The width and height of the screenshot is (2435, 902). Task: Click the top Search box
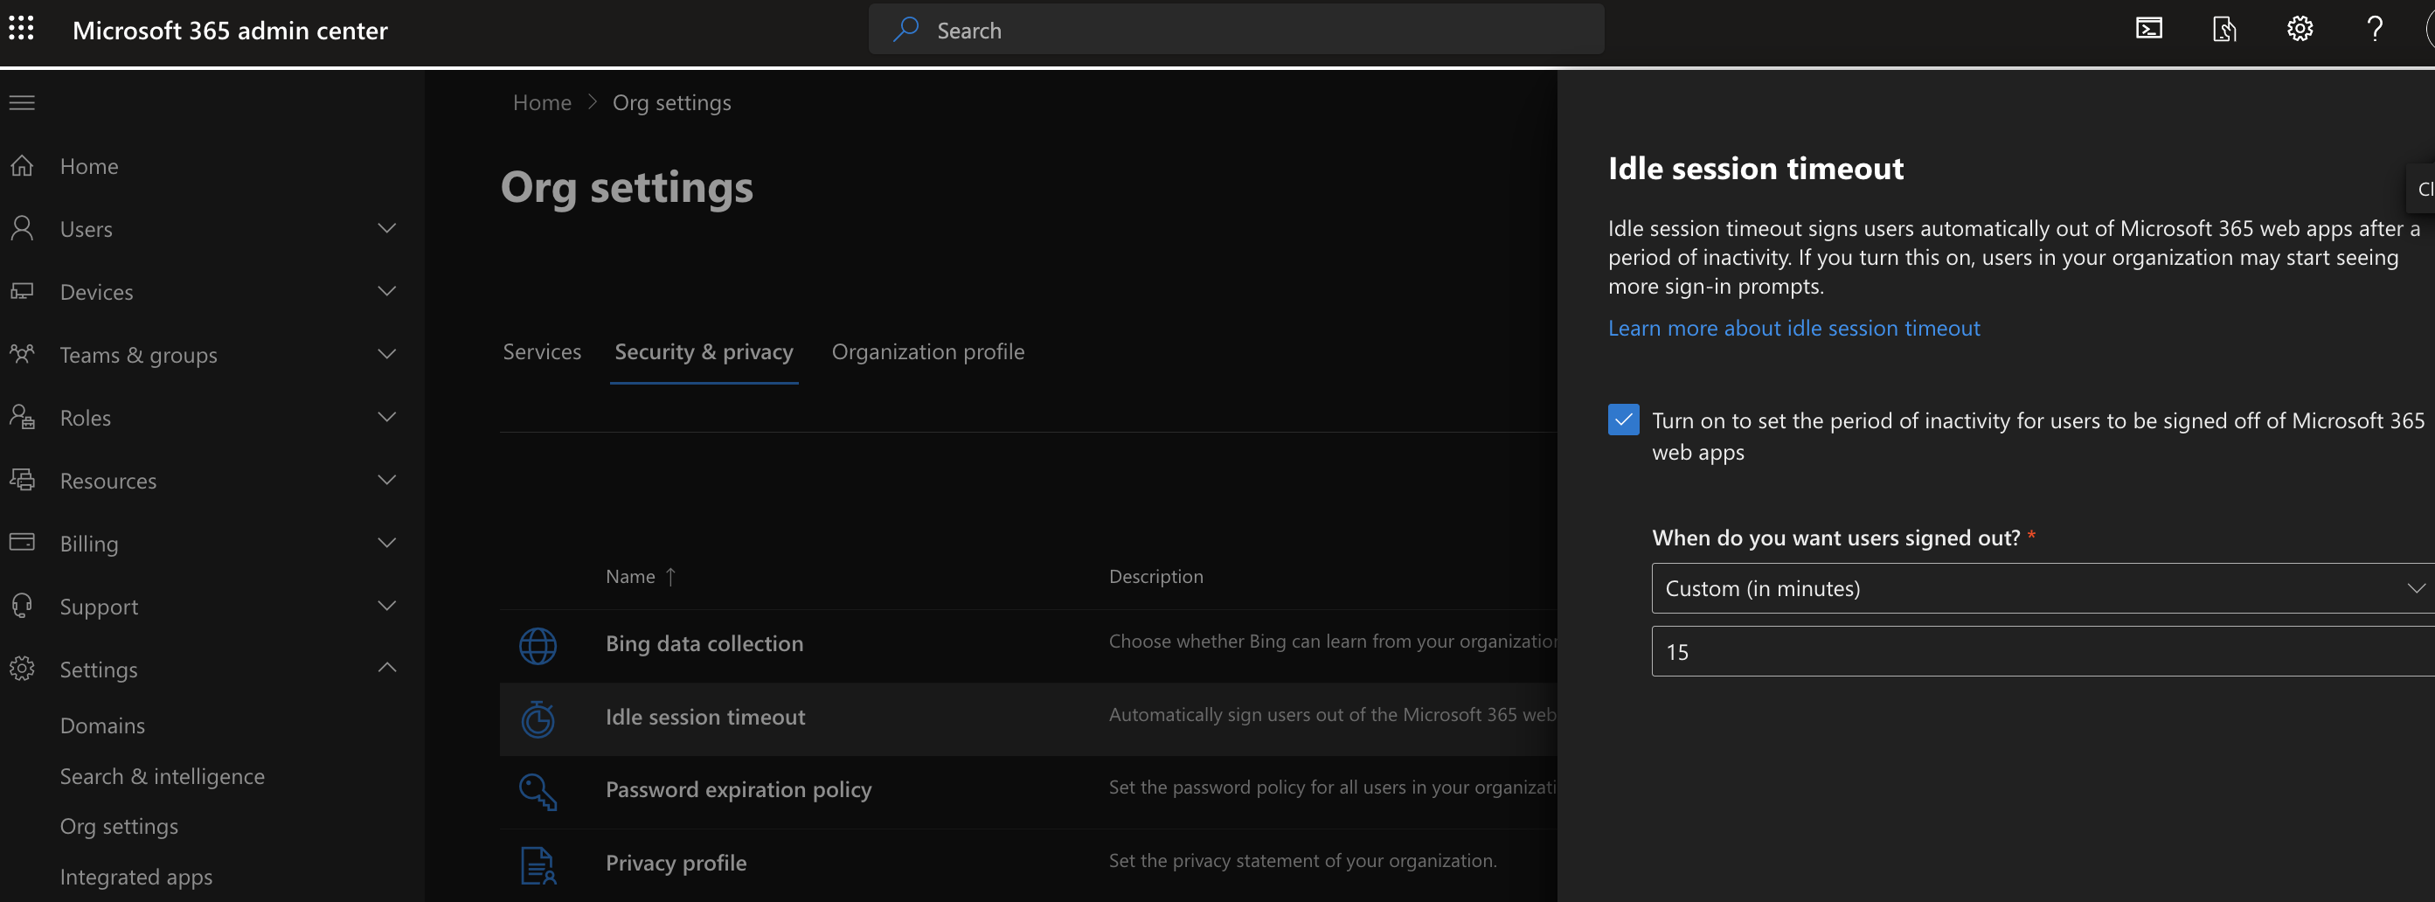click(1236, 30)
